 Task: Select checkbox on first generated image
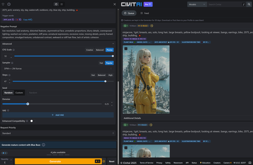126,49
